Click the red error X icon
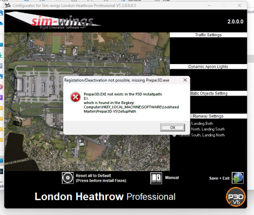 click(75, 97)
